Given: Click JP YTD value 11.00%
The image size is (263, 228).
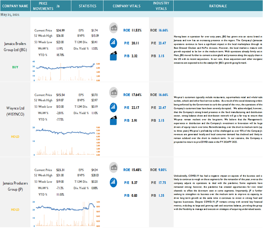Looking at the screenshot, I should click(x=60, y=194).
